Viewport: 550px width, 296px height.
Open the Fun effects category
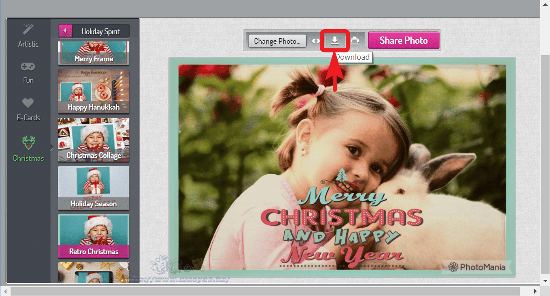[x=28, y=73]
